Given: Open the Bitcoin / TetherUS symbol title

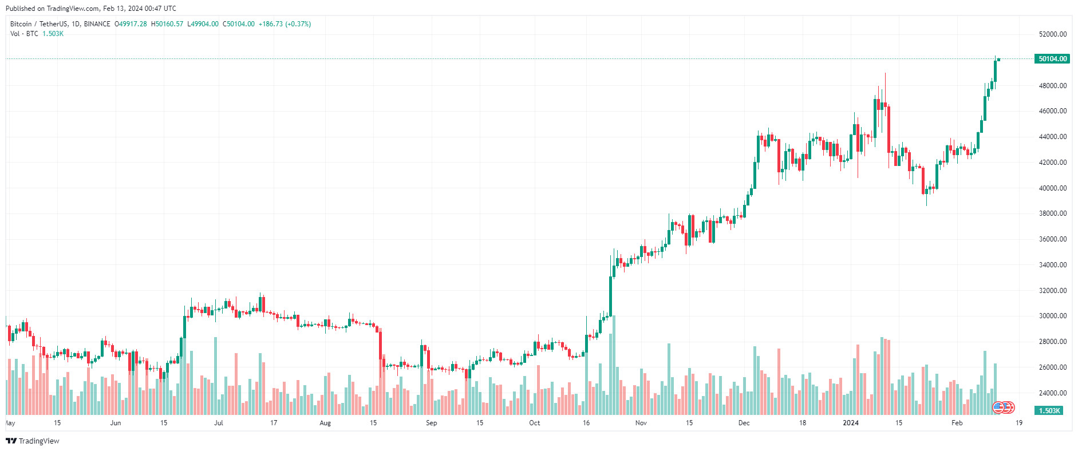Looking at the screenshot, I should pyautogui.click(x=60, y=24).
